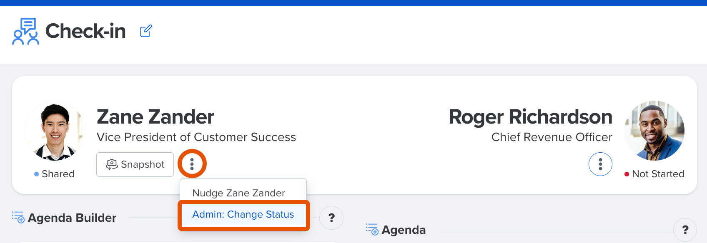The width and height of the screenshot is (707, 243).
Task: Click the Agenda Builder help question mark
Action: (331, 218)
